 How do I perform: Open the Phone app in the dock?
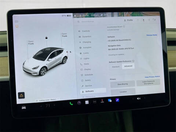(x=71, y=104)
